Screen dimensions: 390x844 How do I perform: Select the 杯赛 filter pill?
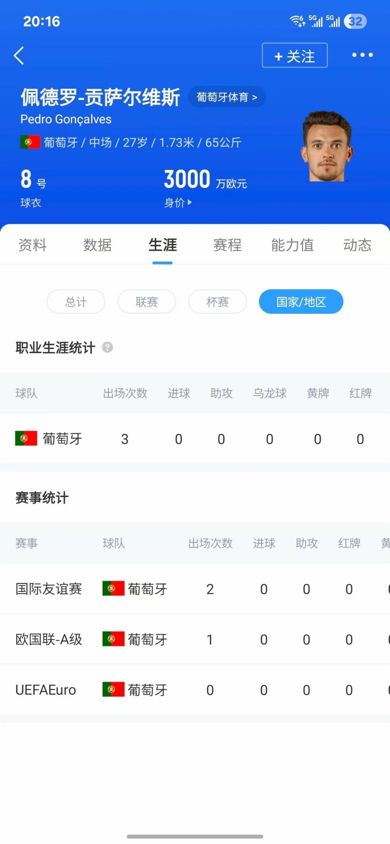click(x=218, y=302)
